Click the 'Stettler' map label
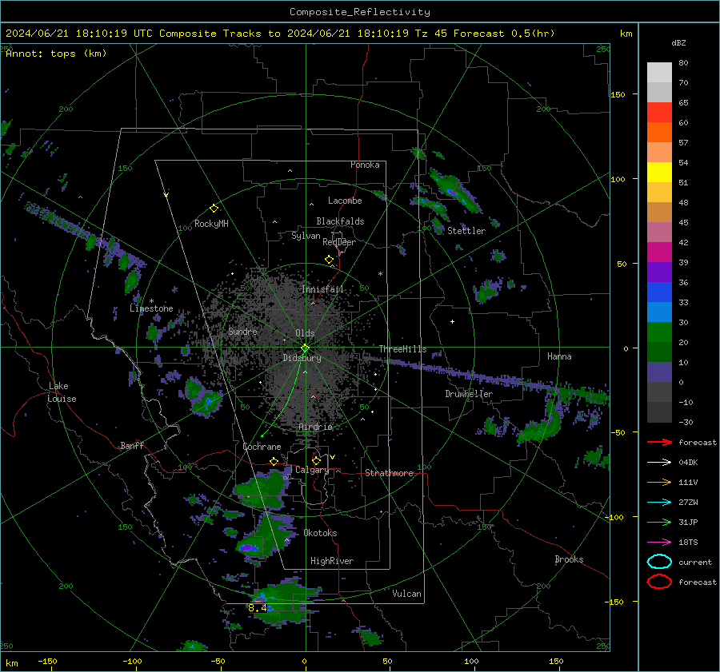The image size is (720, 672). coord(466,231)
